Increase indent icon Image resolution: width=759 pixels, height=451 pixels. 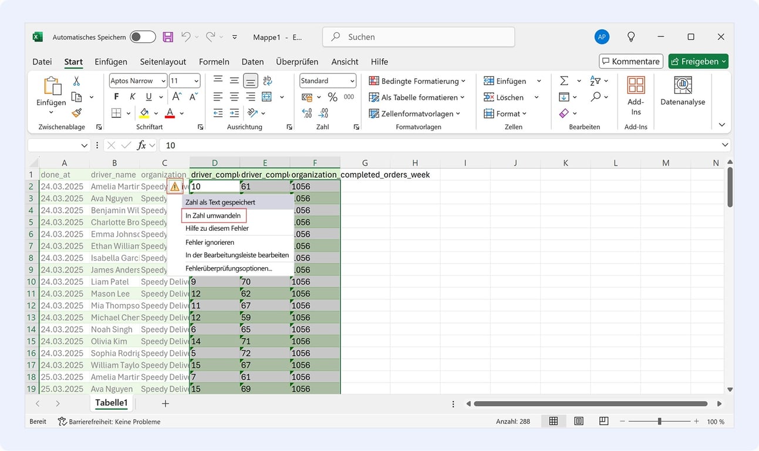[x=234, y=113]
